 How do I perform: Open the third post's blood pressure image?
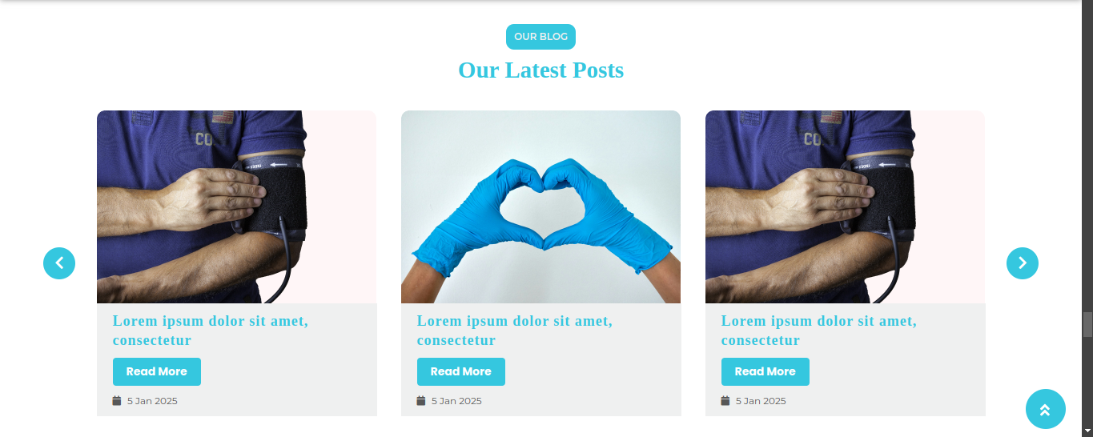[845, 206]
